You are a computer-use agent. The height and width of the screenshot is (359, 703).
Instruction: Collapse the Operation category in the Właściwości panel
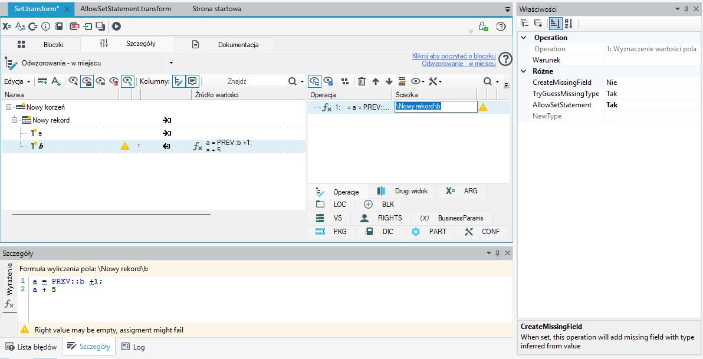point(523,38)
